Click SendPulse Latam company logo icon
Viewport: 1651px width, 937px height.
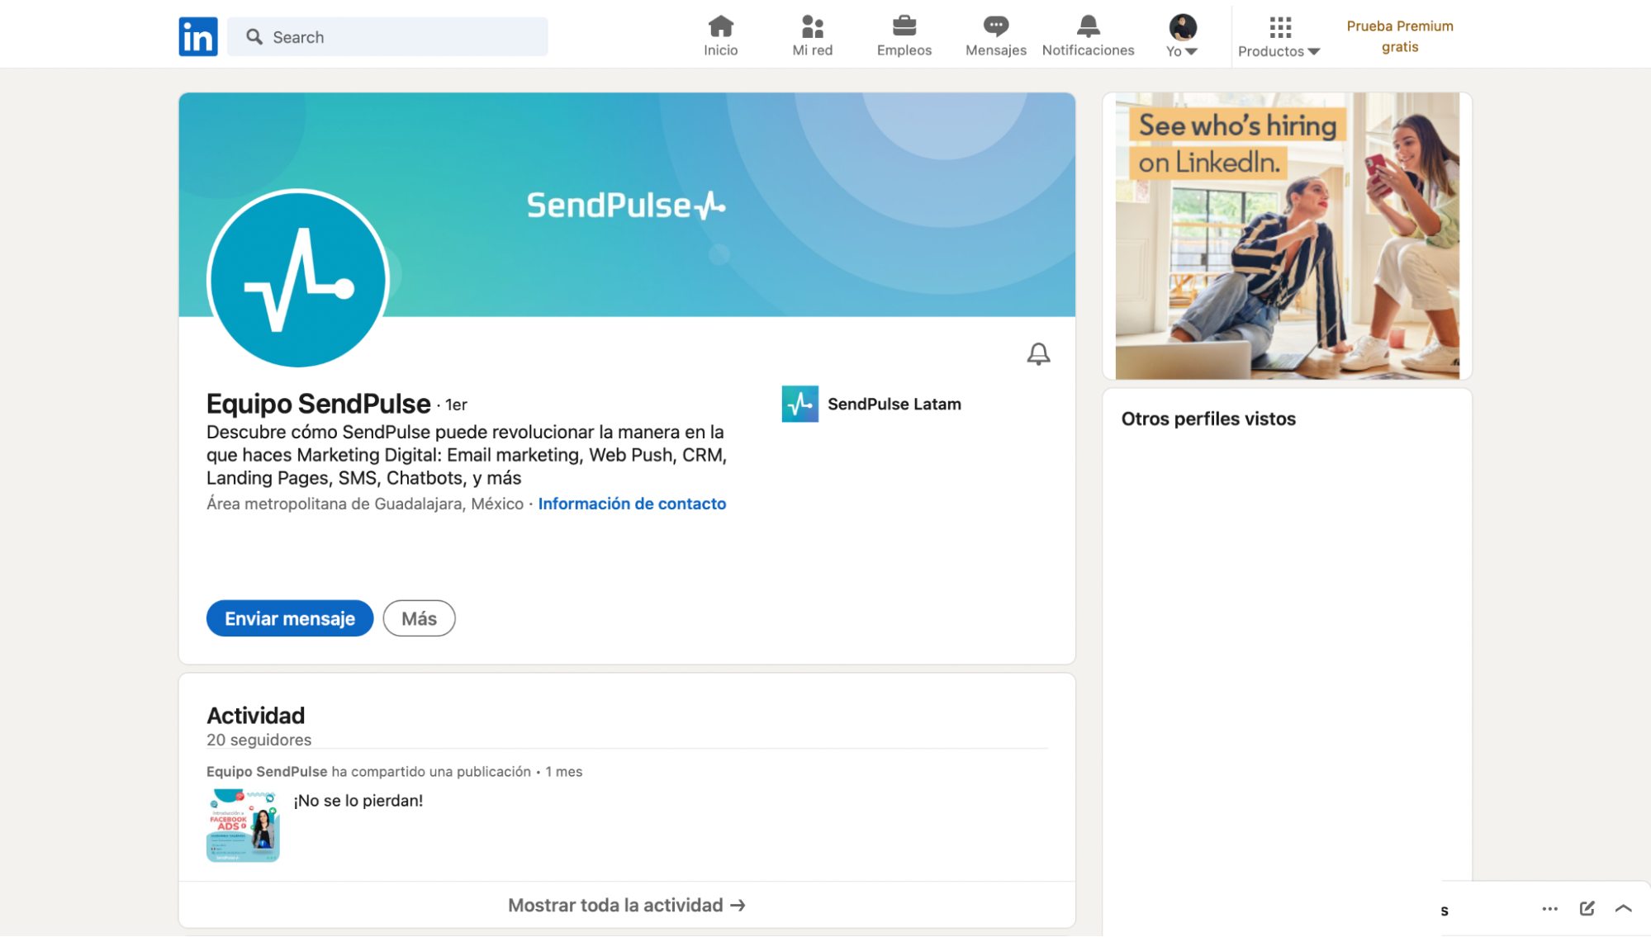pyautogui.click(x=800, y=404)
